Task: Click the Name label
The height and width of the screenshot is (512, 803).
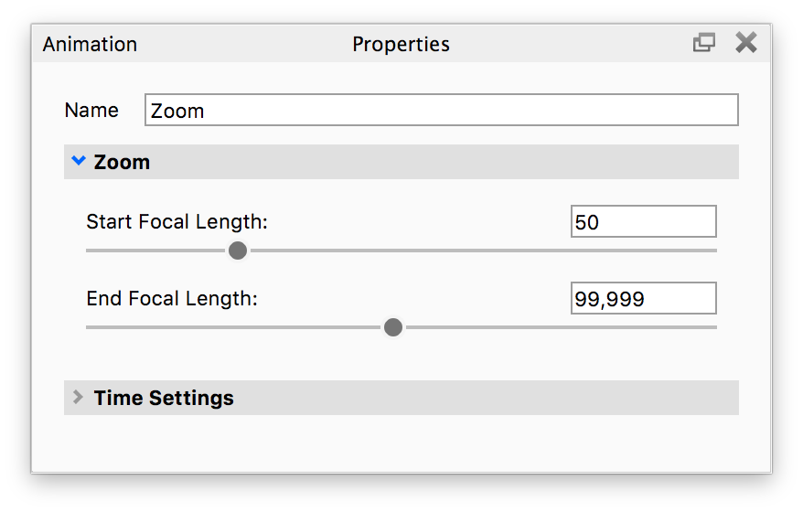Action: tap(91, 111)
